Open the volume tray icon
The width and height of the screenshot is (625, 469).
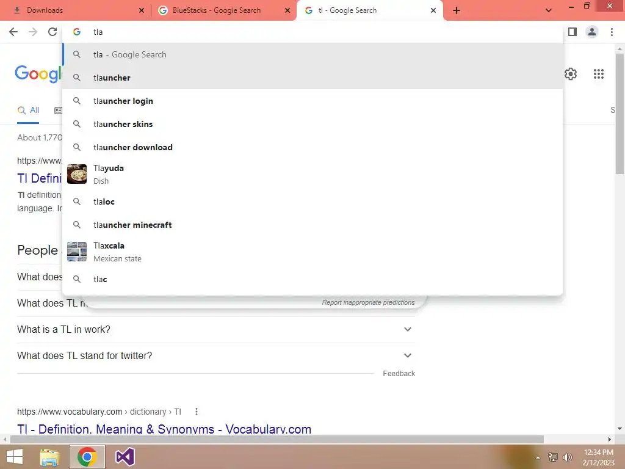click(x=568, y=457)
